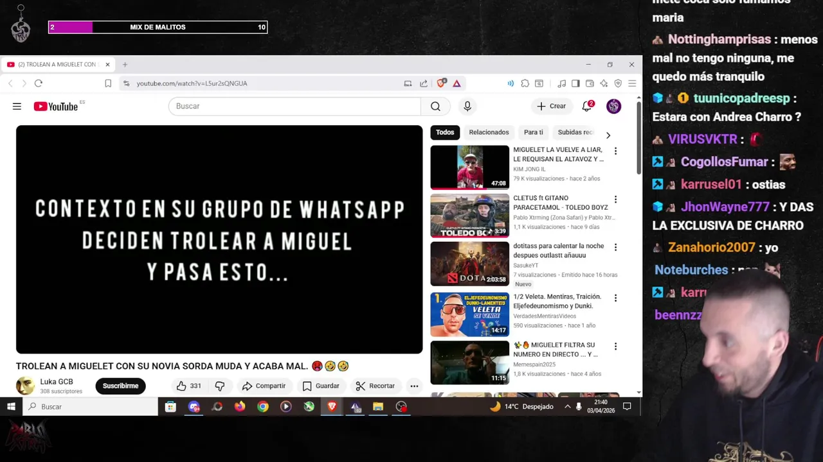The image size is (823, 462).
Task: Click the system tray microphone icon
Action: click(579, 406)
